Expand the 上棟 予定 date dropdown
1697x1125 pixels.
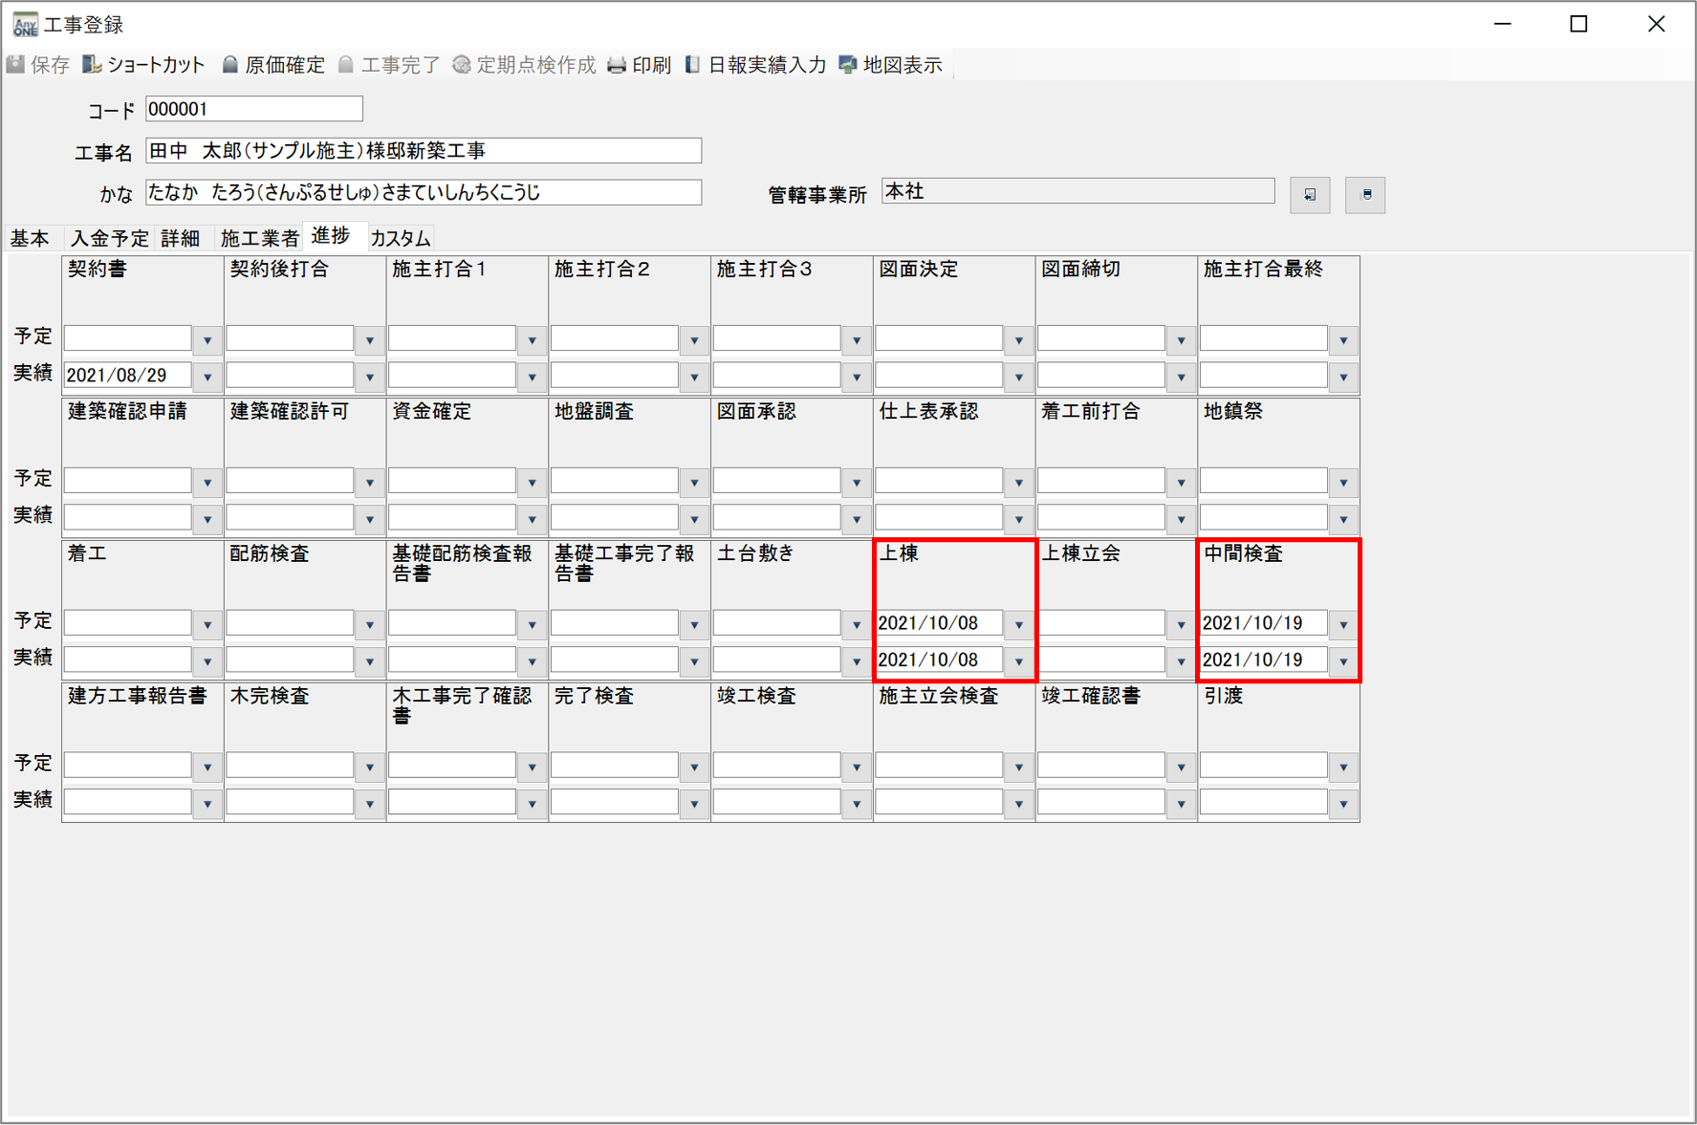(1019, 625)
